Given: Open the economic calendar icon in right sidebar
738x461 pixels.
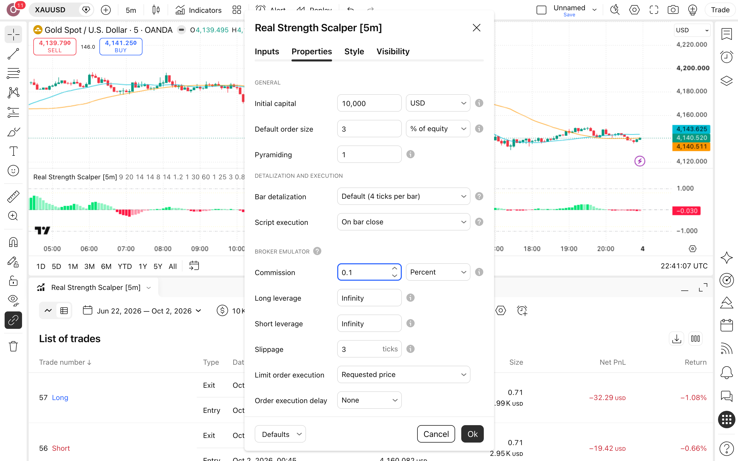Looking at the screenshot, I should click(726, 325).
